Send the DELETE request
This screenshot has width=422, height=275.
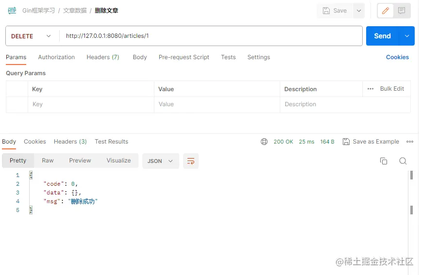click(383, 36)
